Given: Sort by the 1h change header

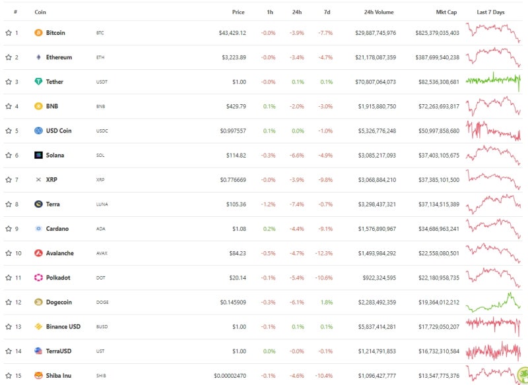Looking at the screenshot, I should coord(270,12).
